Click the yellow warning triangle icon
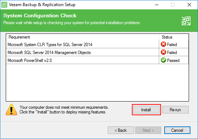The image size is (198, 139). (11, 109)
